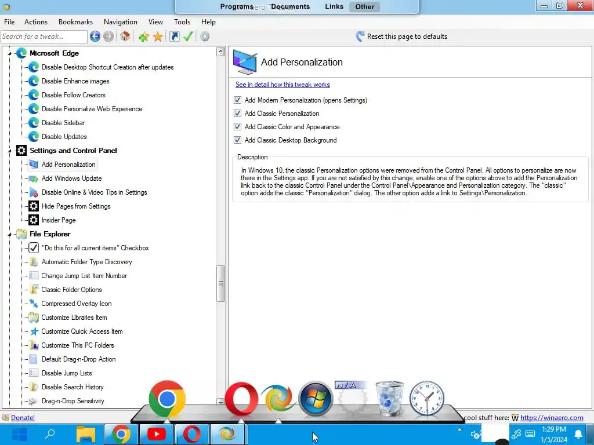The height and width of the screenshot is (445, 594).
Task: Click the tree scrollbar up arrow
Action: click(x=221, y=52)
